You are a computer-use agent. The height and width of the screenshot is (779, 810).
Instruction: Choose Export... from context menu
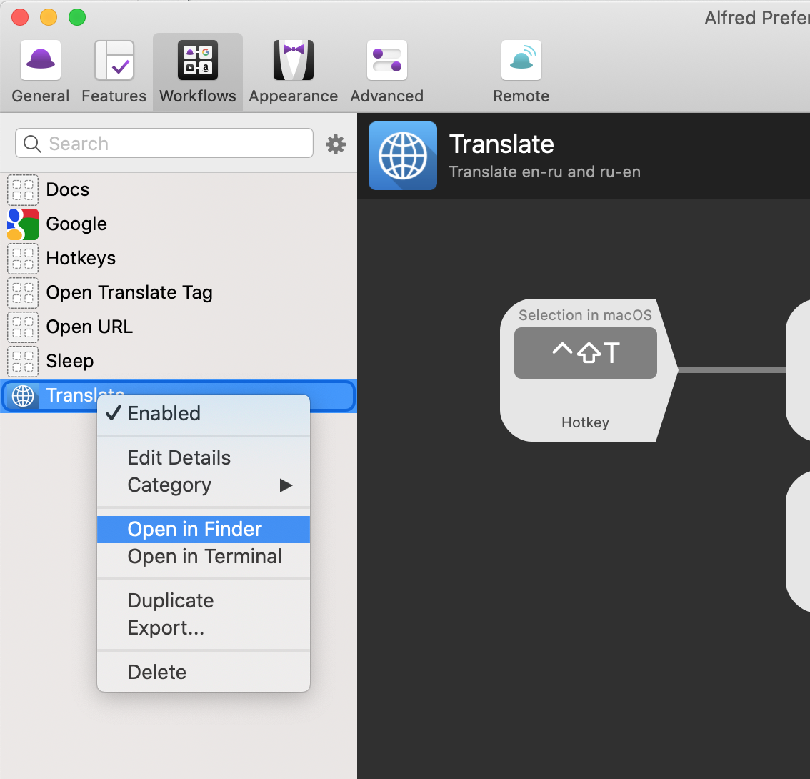coord(204,628)
